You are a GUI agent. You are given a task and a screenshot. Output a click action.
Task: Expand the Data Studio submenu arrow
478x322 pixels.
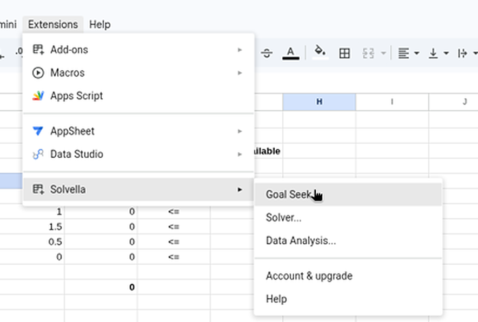click(240, 154)
